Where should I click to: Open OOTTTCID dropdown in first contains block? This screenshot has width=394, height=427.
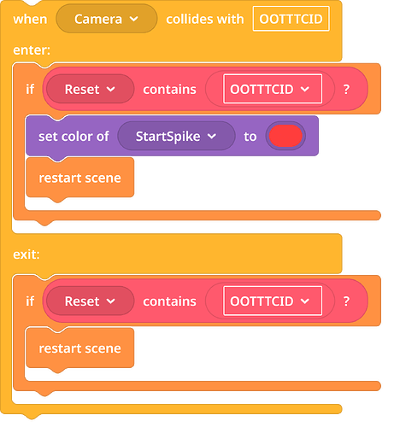click(273, 89)
